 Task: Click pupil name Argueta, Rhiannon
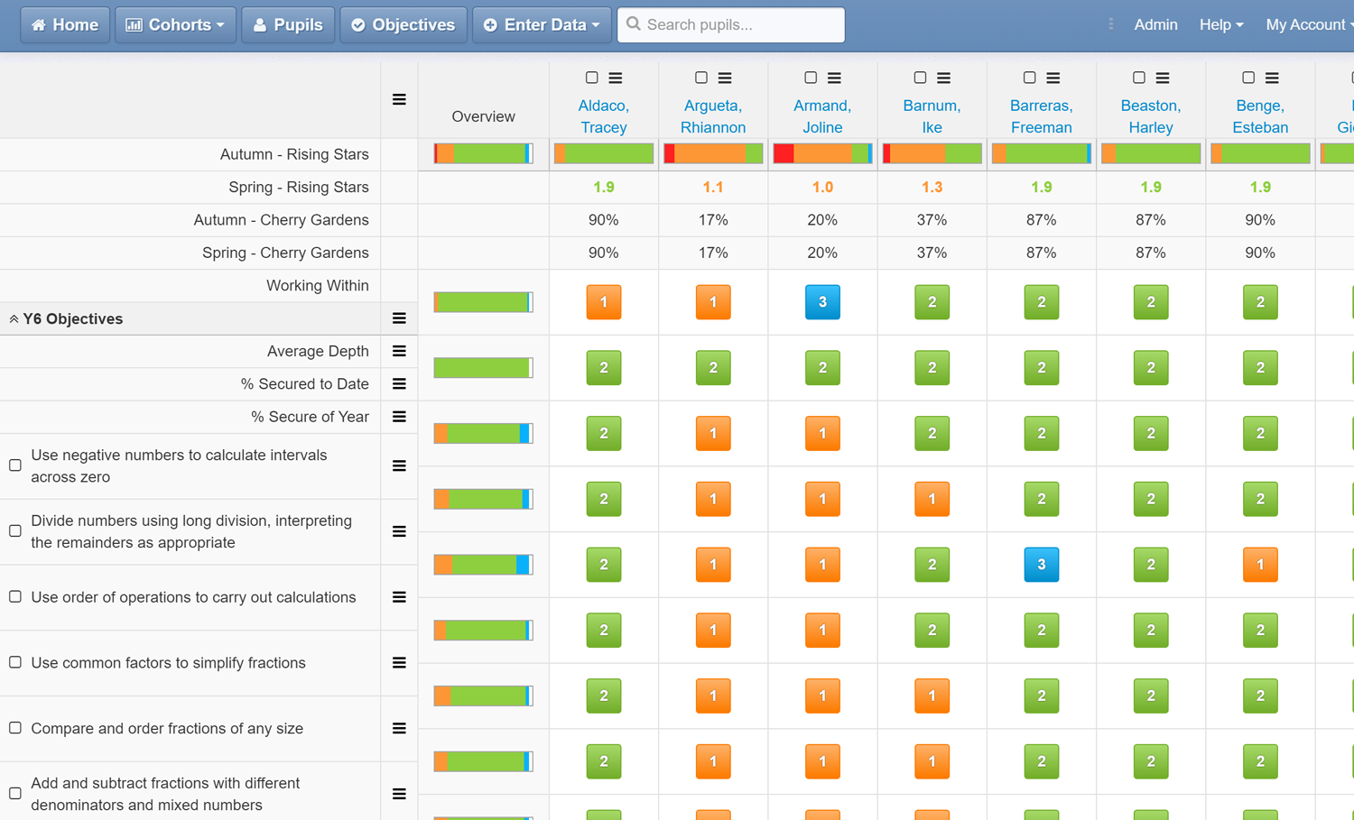click(x=713, y=116)
